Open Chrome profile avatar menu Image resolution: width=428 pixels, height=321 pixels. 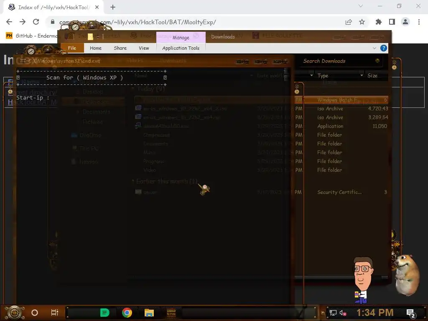tap(405, 22)
